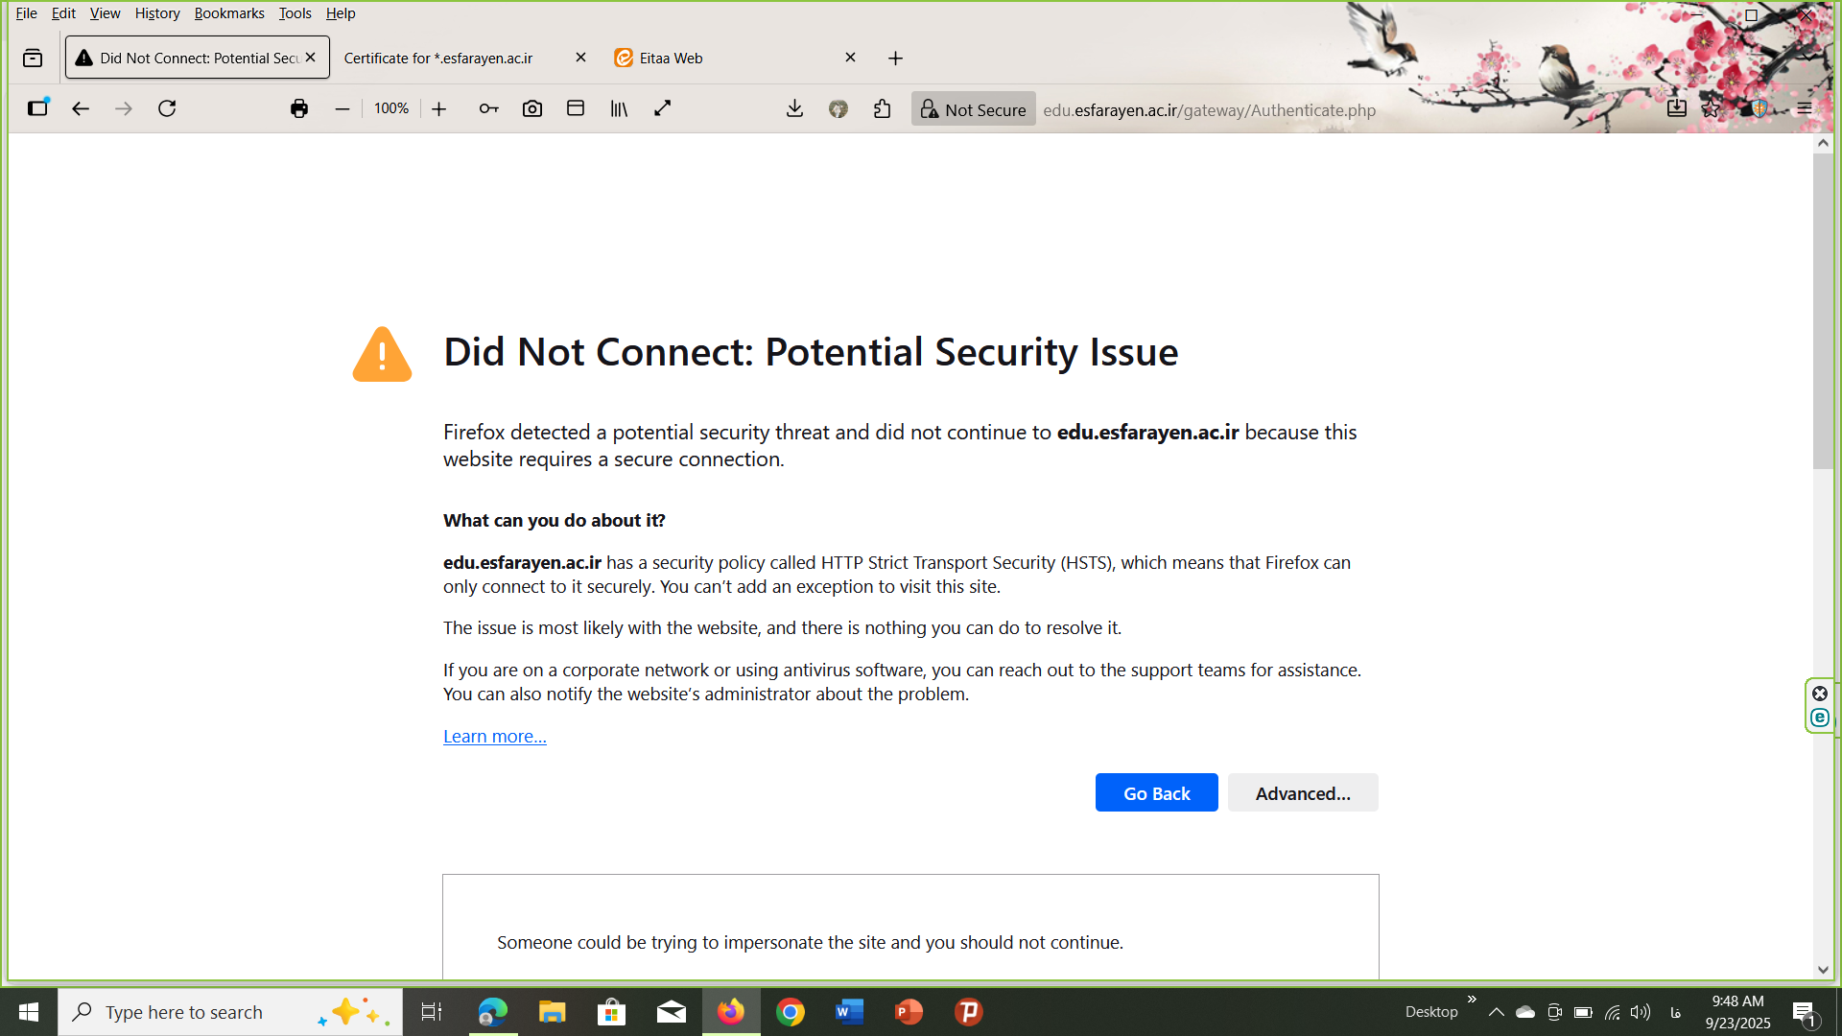This screenshot has width=1842, height=1036.
Task: Follow the Learn more... link
Action: pos(494,737)
